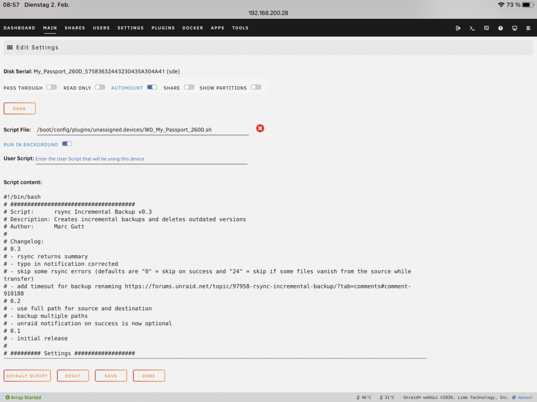The height and width of the screenshot is (402, 537).
Task: Click the battery indicator icon
Action: (x=528, y=5)
